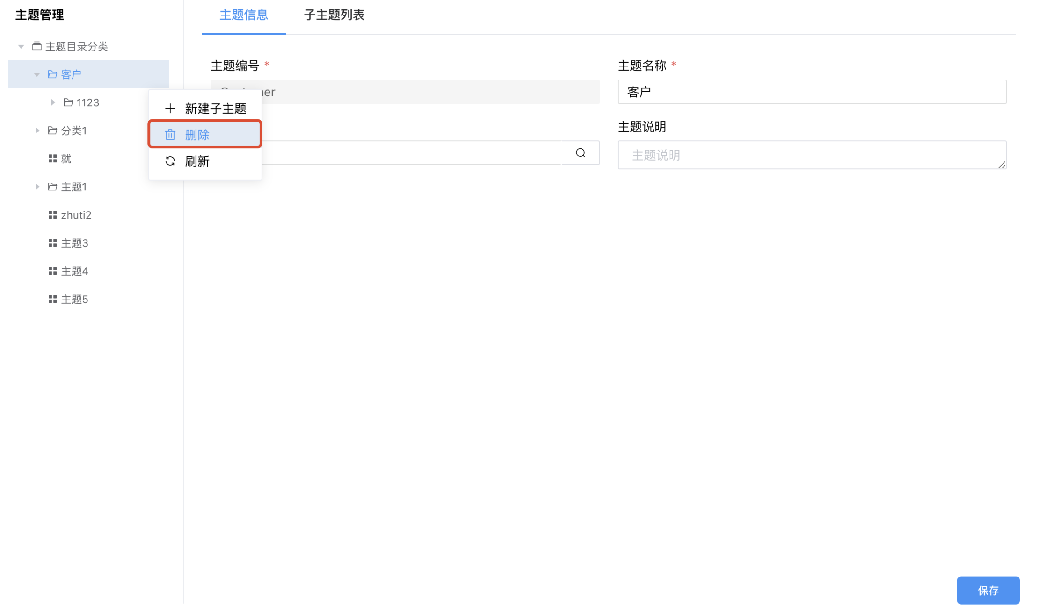Click the trash icon beside 删除
This screenshot has width=1048, height=614.
tap(170, 135)
